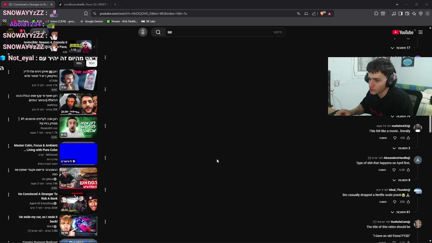
Task: Open the extensions puzzle icon
Action: 376,13
